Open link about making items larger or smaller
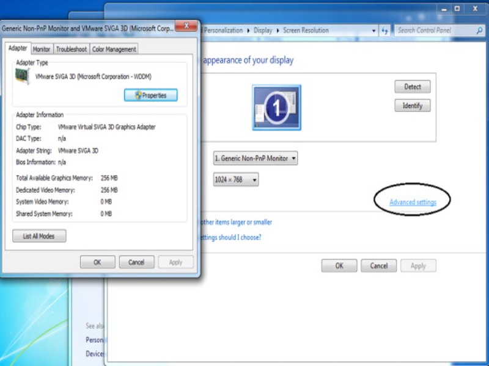The height and width of the screenshot is (366, 489). [235, 222]
